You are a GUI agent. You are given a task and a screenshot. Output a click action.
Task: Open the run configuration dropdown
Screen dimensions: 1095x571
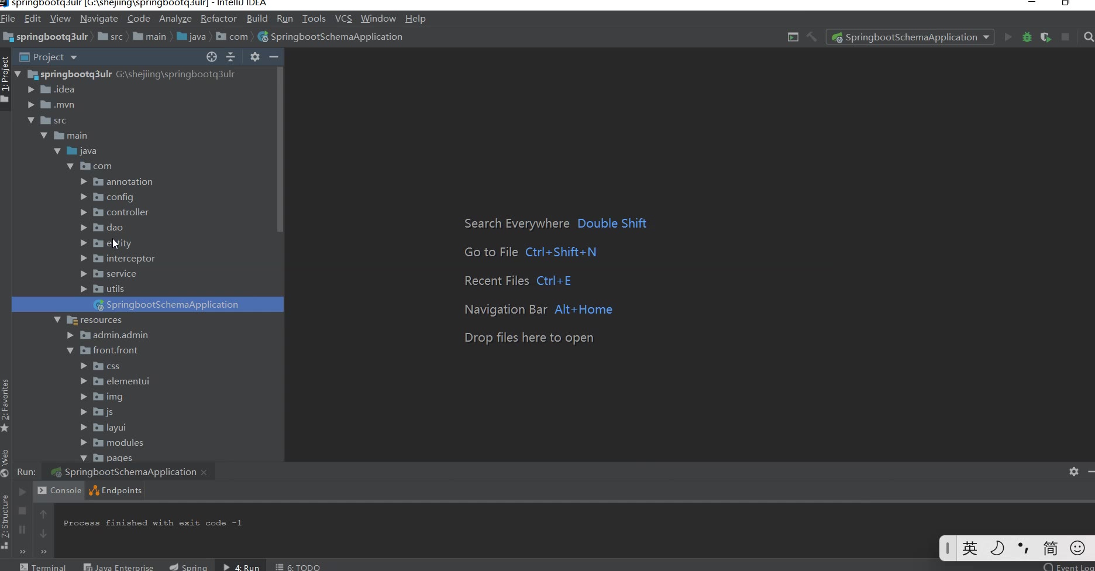coord(910,37)
